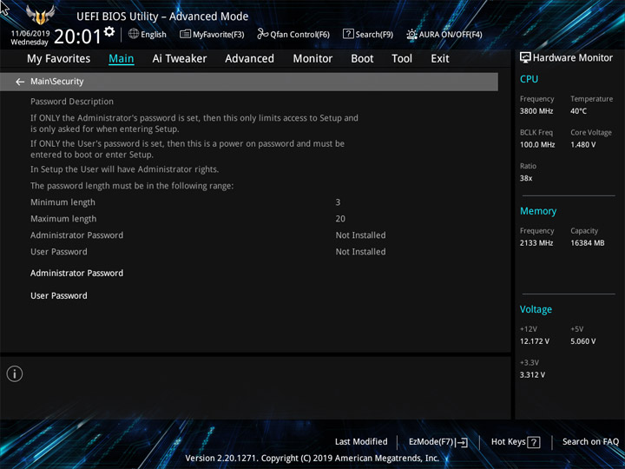Open Qfan Control via fan icon

[x=262, y=34]
